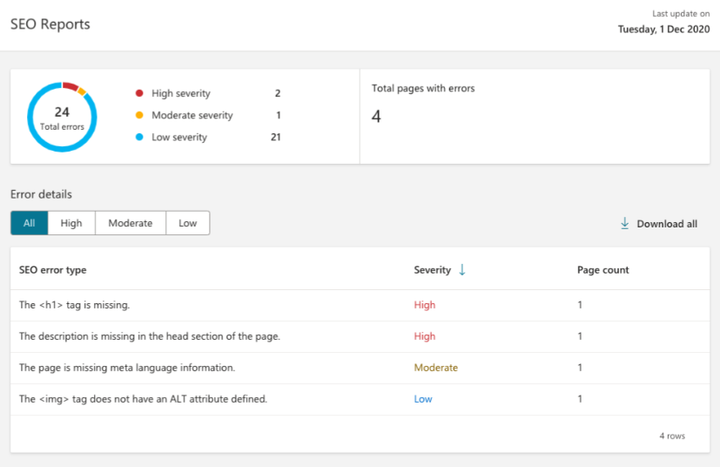Select the All filter tab
Viewport: 720px width, 467px height.
(30, 223)
